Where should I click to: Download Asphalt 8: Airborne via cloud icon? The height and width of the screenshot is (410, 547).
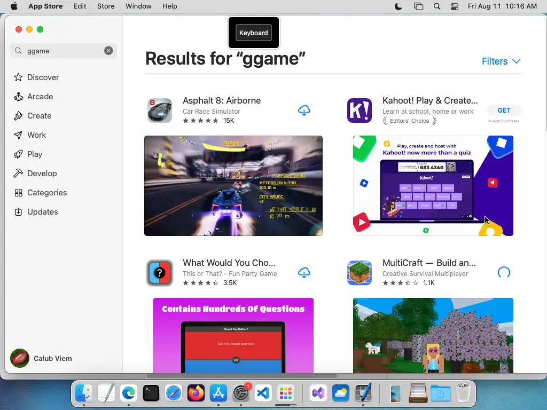pyautogui.click(x=304, y=111)
